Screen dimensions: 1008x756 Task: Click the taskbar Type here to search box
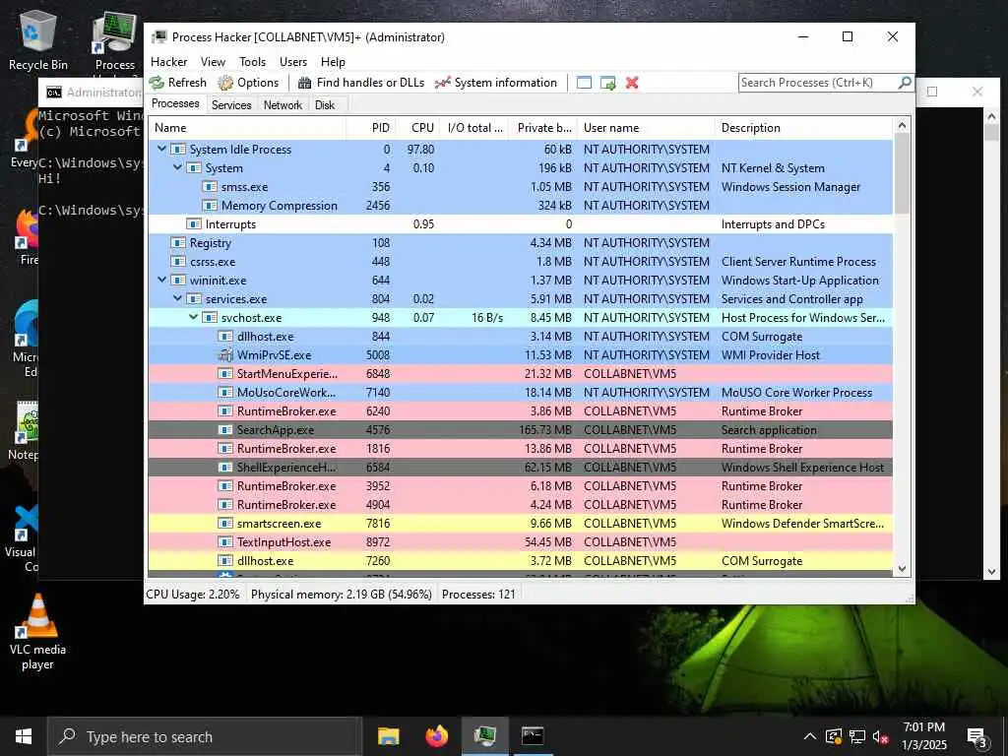tap(205, 736)
